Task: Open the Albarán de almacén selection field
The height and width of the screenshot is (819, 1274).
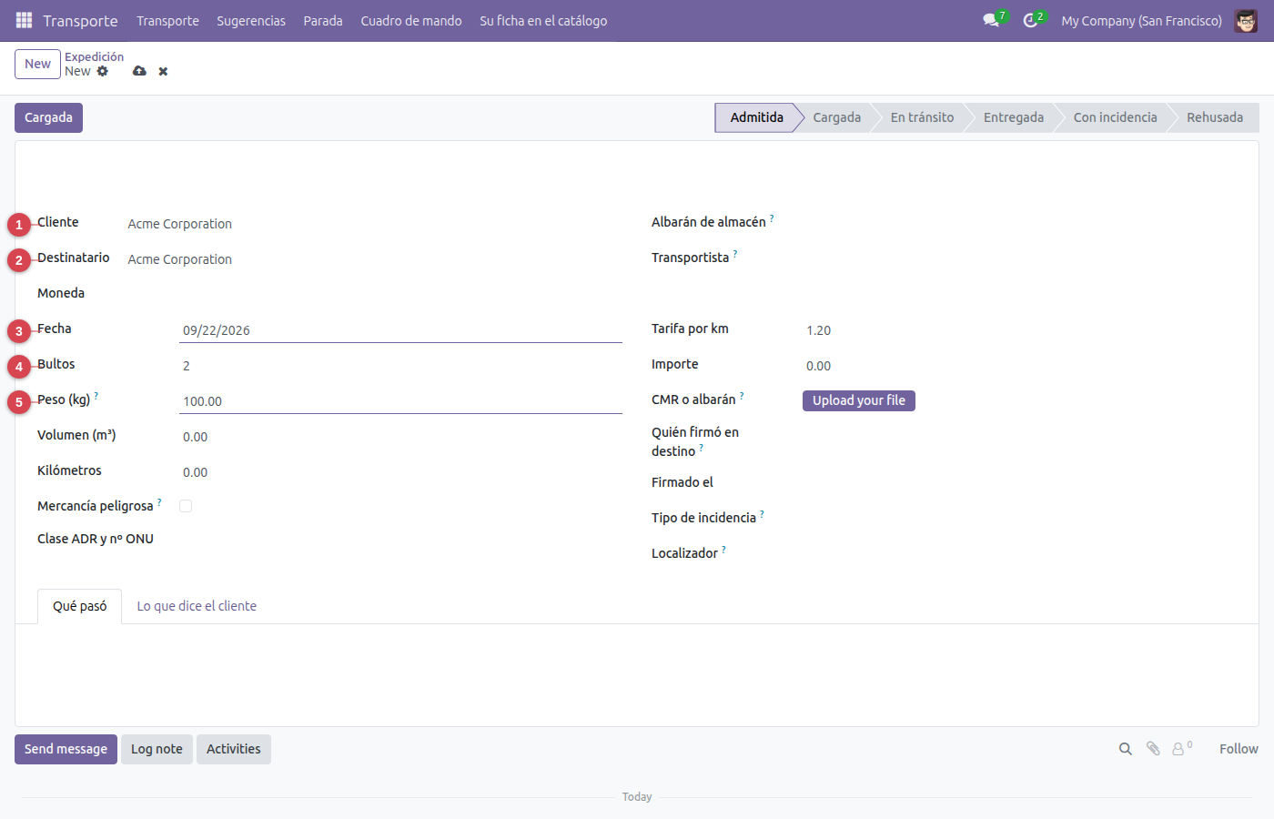Action: pyautogui.click(x=1019, y=223)
